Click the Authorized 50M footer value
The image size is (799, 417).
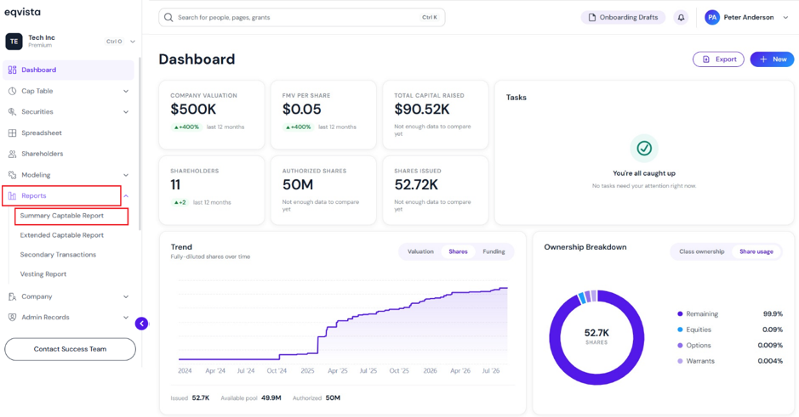(333, 397)
